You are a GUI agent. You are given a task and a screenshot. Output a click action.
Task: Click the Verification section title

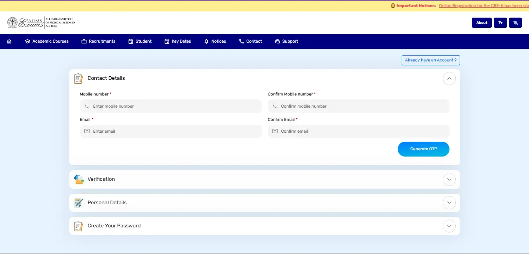101,179
